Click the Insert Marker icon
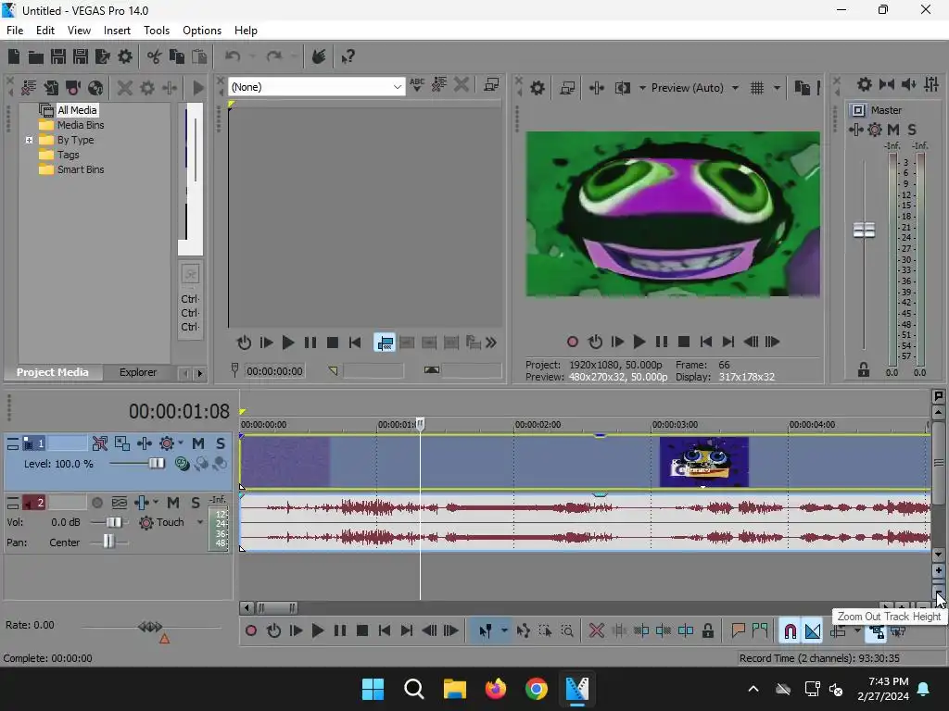Viewport: 949px width, 711px height. point(738,631)
